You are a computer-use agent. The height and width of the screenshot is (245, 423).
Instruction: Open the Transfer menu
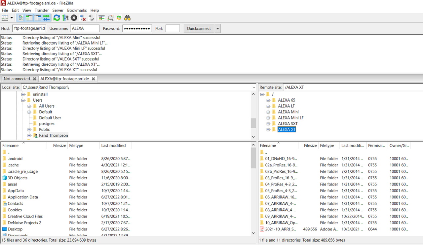click(x=42, y=10)
